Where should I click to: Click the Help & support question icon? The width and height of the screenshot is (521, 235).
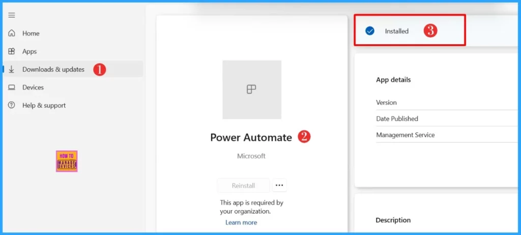click(x=12, y=105)
